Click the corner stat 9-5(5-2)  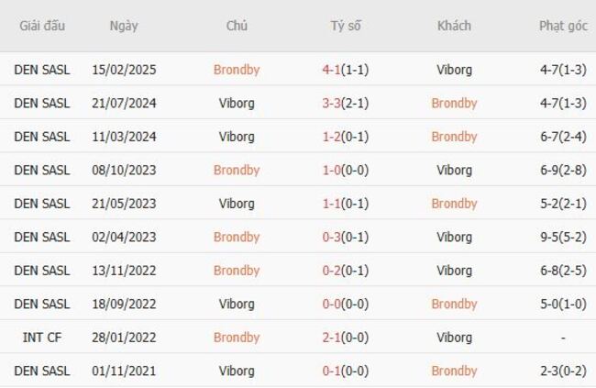pyautogui.click(x=563, y=237)
